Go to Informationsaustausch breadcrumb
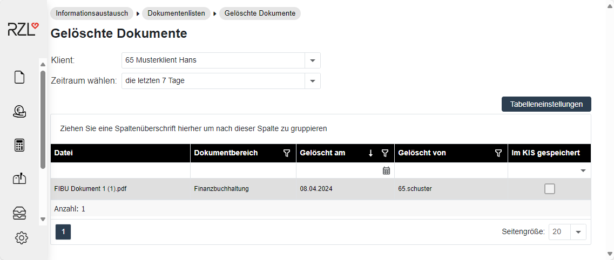The image size is (614, 260). [92, 13]
